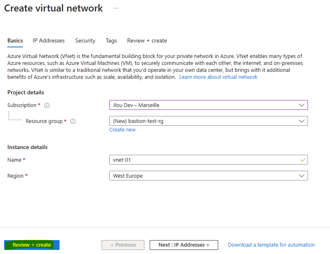The width and height of the screenshot is (330, 254).
Task: Click the Create virtual network heading
Action: coord(53,8)
